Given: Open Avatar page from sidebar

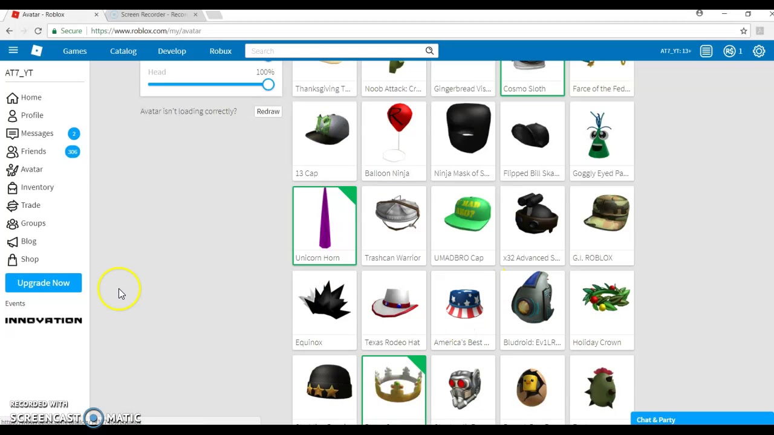Looking at the screenshot, I should pos(24,169).
